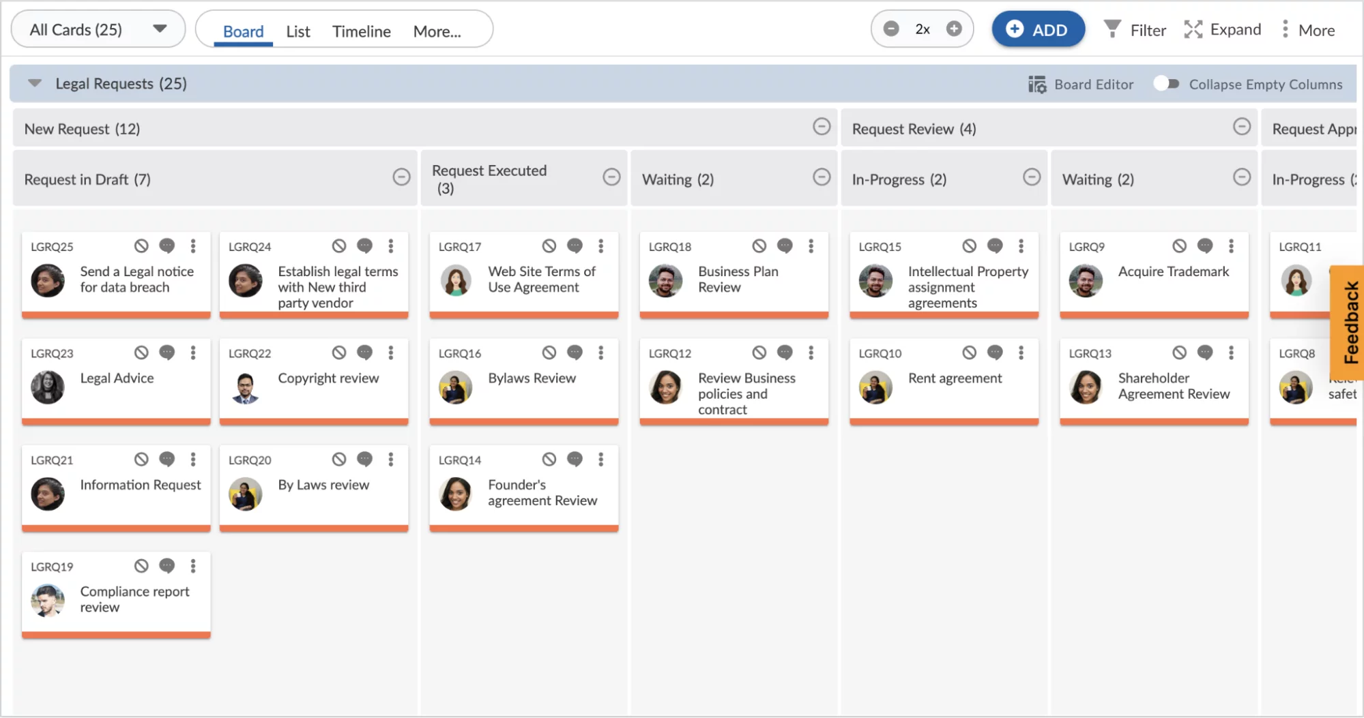Open comments on card LGRQ17

pyautogui.click(x=575, y=246)
